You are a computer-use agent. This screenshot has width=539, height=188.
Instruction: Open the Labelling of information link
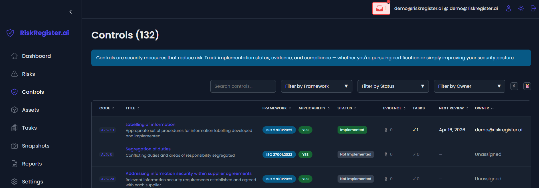pyautogui.click(x=150, y=124)
